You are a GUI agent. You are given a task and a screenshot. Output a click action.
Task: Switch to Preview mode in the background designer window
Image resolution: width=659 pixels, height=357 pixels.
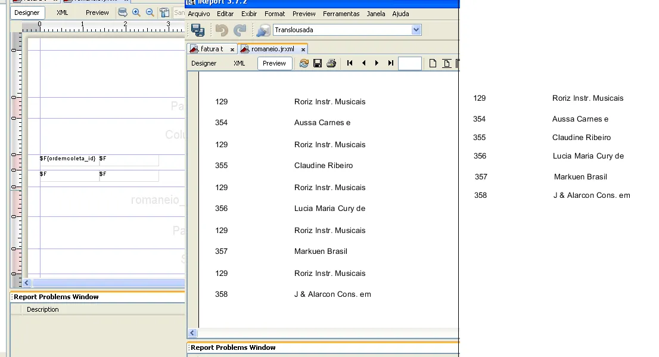click(97, 13)
